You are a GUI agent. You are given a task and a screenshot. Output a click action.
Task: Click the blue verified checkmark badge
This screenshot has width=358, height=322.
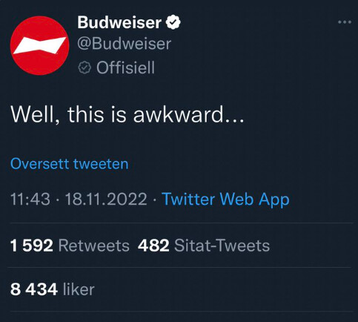173,22
